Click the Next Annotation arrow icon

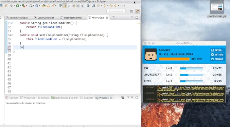point(99,6)
